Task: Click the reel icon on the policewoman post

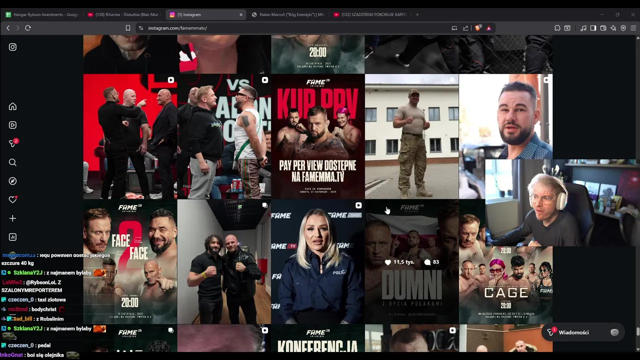Action: pyautogui.click(x=358, y=205)
